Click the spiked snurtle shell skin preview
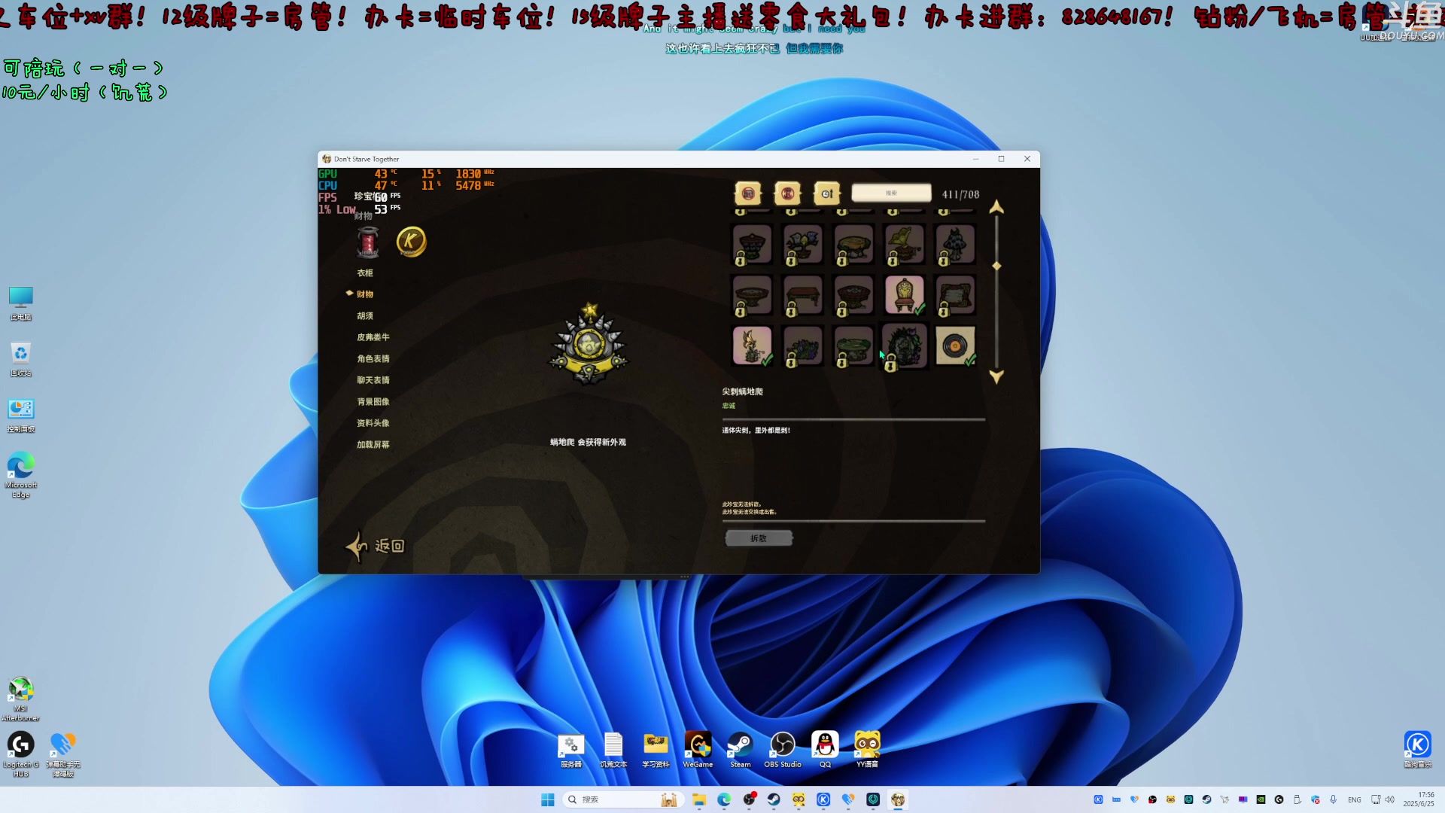Screen dimensions: 1445x813 pyautogui.click(x=589, y=344)
